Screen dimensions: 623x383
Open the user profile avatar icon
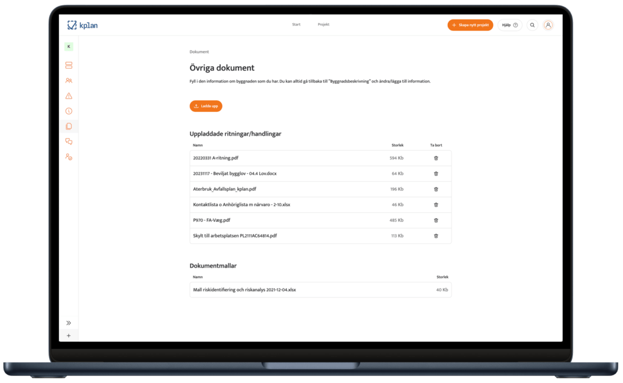click(548, 25)
